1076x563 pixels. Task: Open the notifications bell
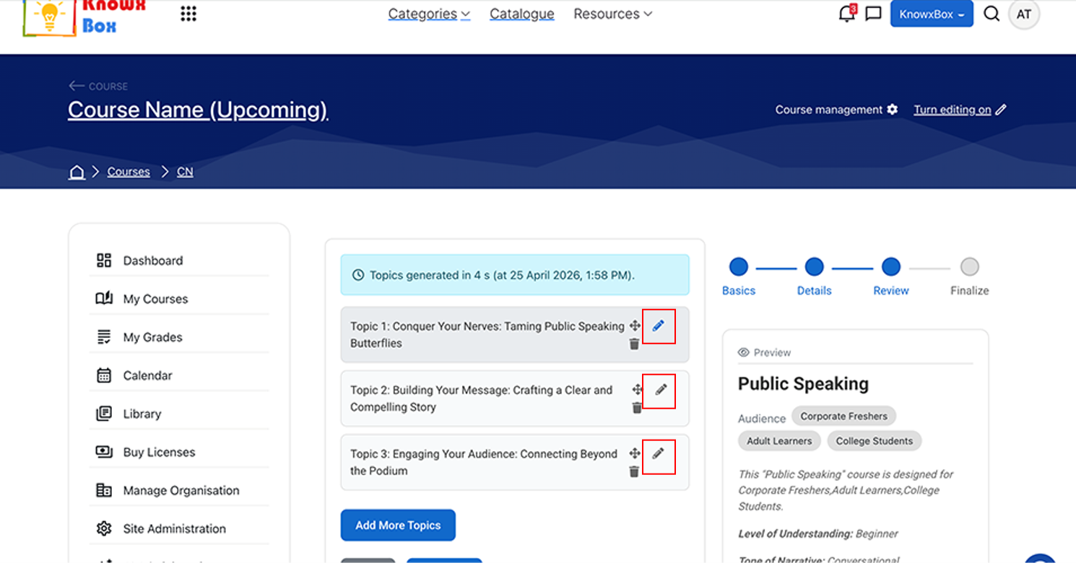(847, 14)
